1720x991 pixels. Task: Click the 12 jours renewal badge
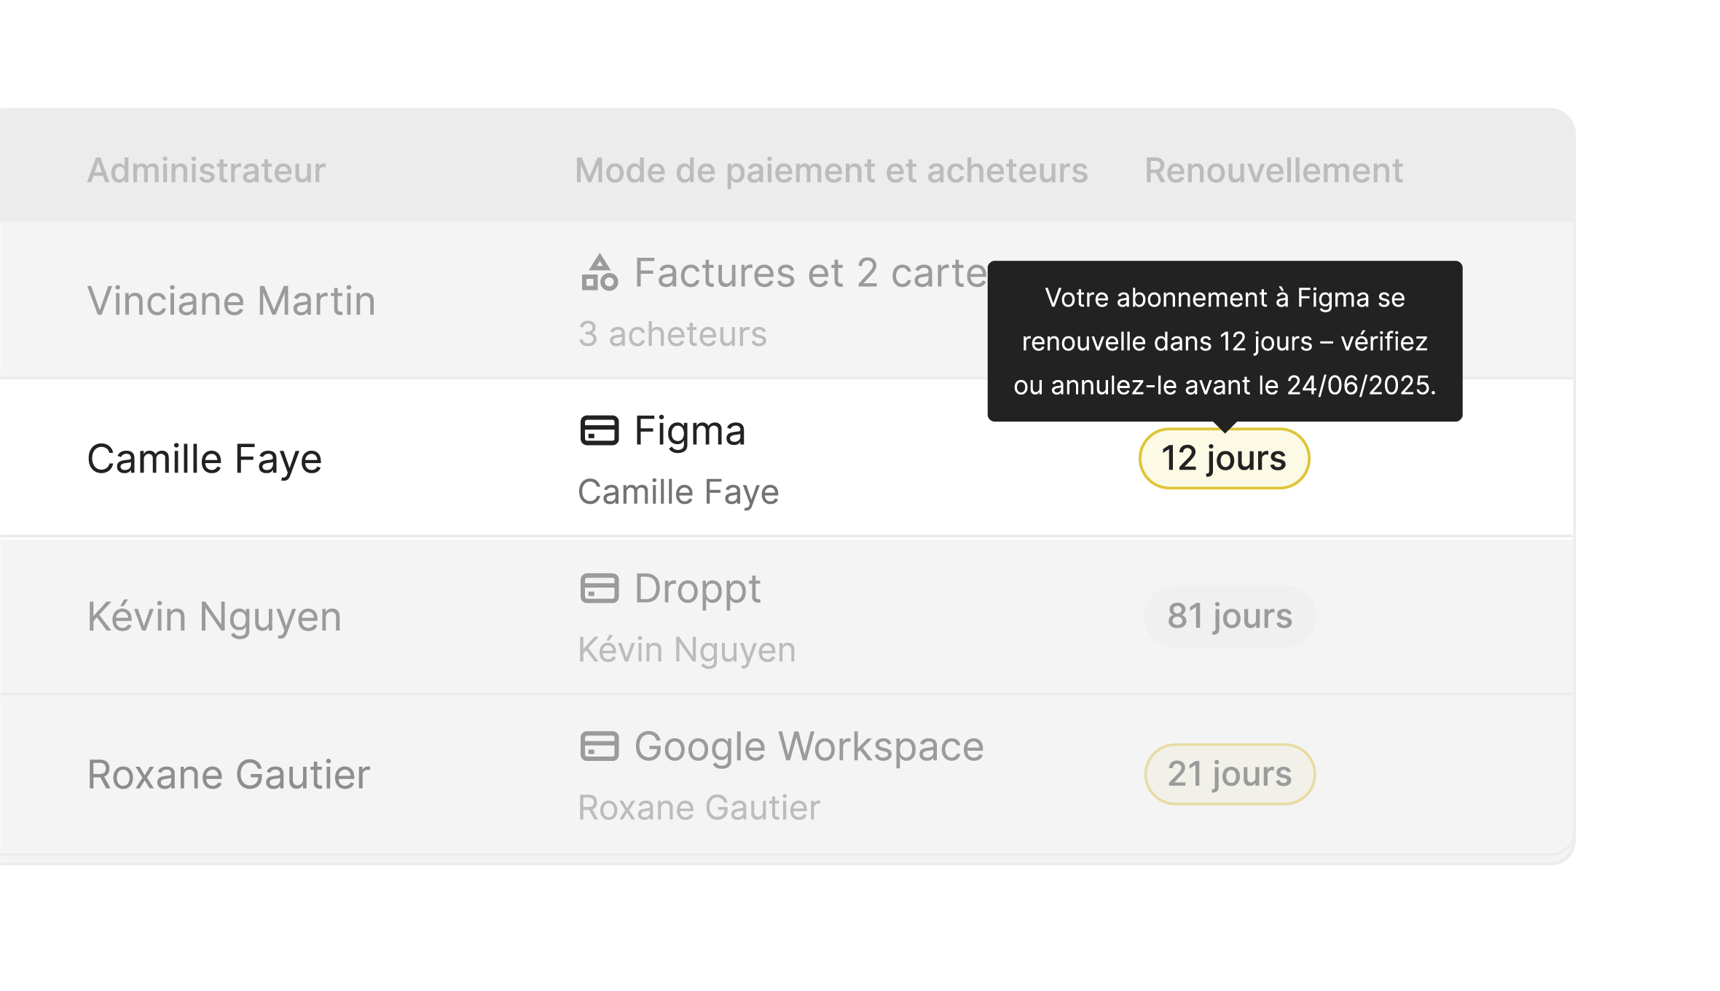click(x=1224, y=459)
